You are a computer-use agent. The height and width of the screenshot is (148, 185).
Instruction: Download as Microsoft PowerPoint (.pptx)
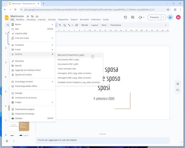tap(79, 55)
